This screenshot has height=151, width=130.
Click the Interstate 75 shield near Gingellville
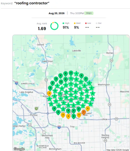coord(16,83)
